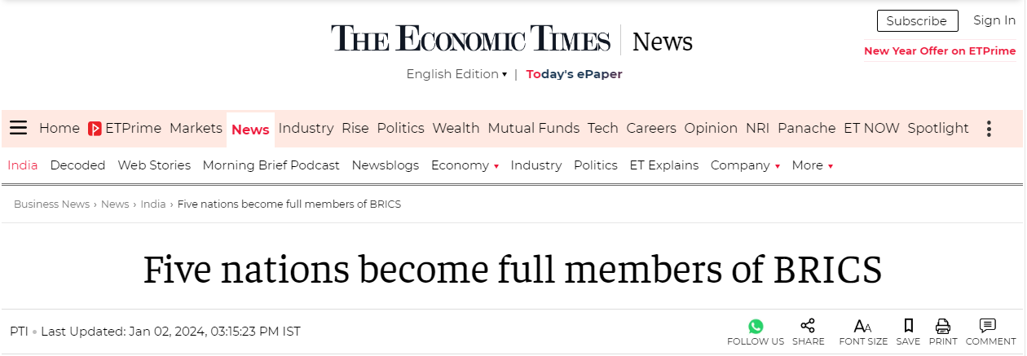1027x356 pixels.
Task: Go to the Markets tab
Action: click(x=196, y=129)
